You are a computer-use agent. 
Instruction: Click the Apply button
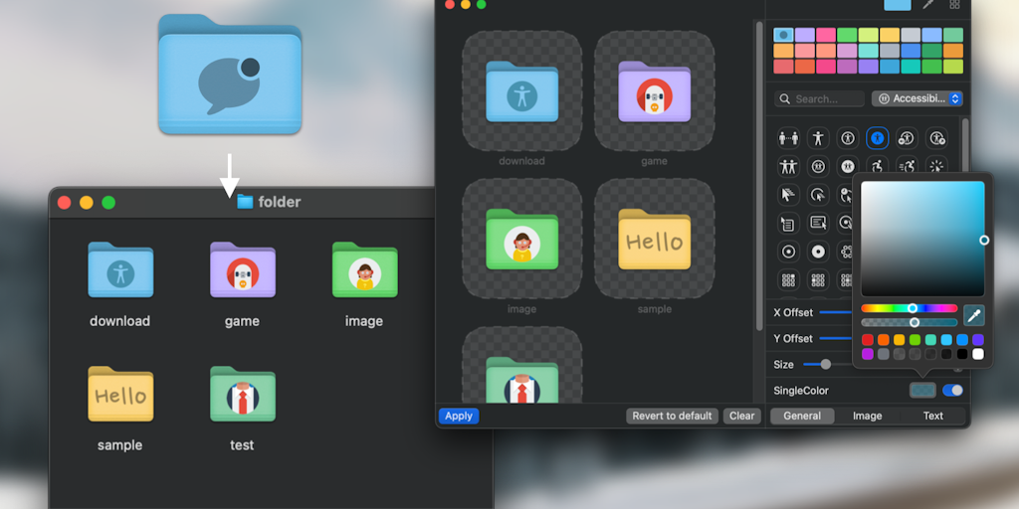[459, 417]
